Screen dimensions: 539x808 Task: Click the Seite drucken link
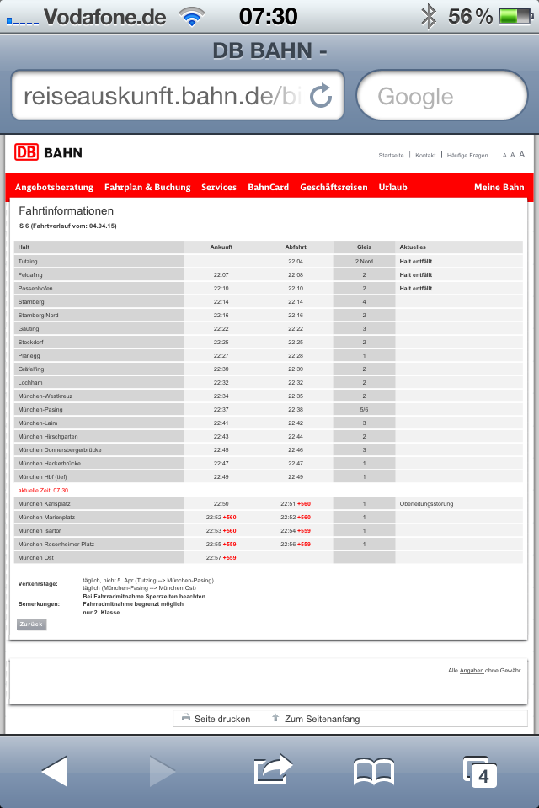pos(222,719)
